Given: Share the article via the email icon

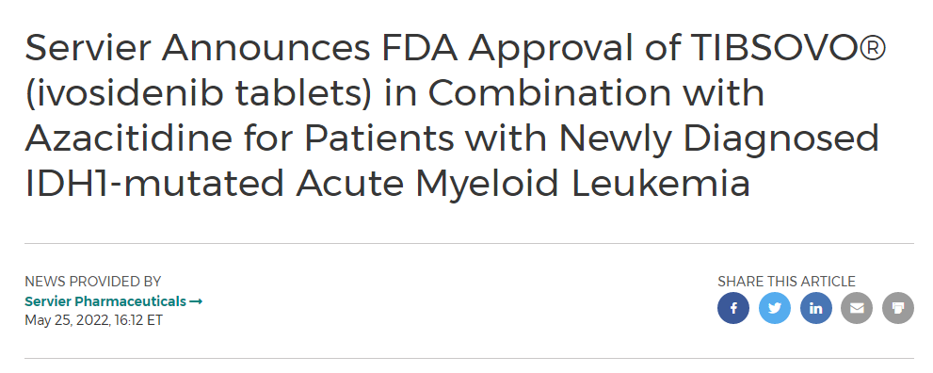Looking at the screenshot, I should tap(857, 308).
